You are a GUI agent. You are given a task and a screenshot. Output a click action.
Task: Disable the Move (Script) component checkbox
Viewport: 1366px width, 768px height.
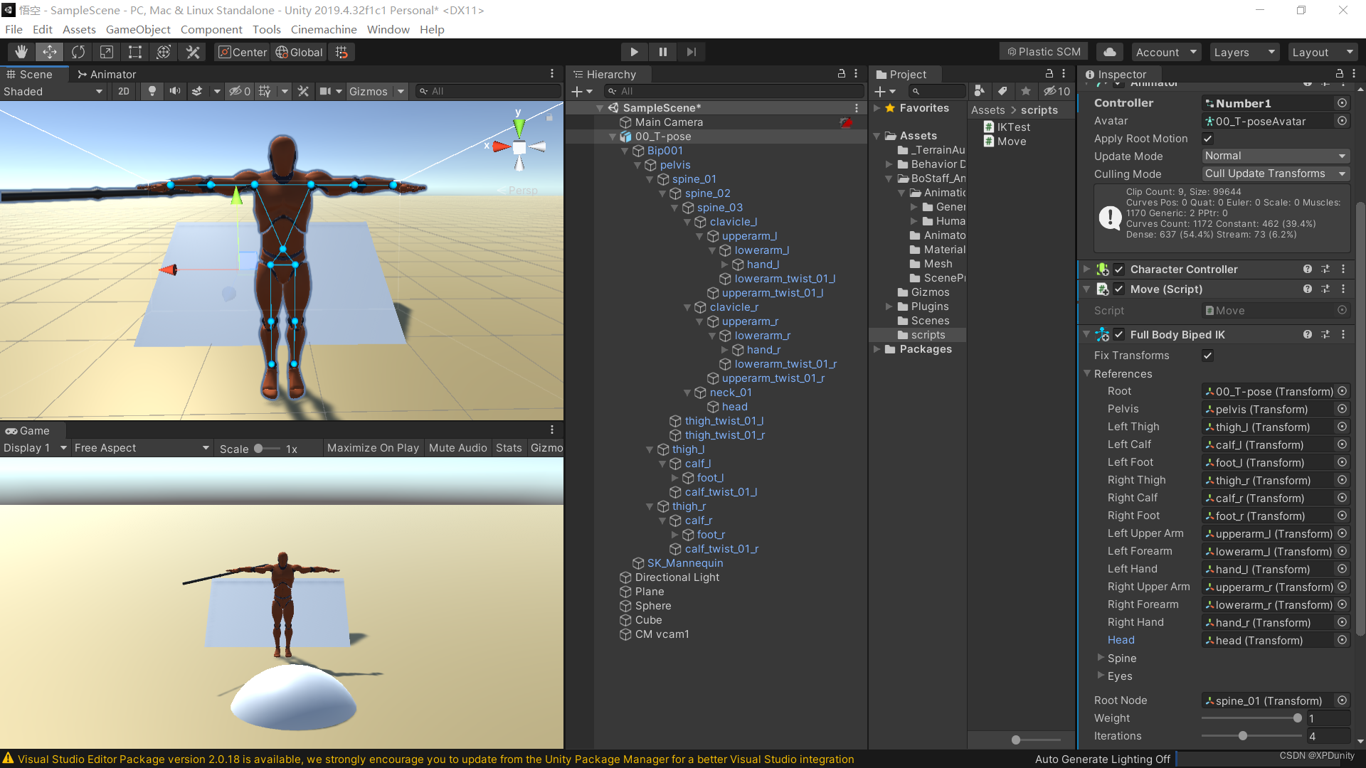[x=1119, y=289]
